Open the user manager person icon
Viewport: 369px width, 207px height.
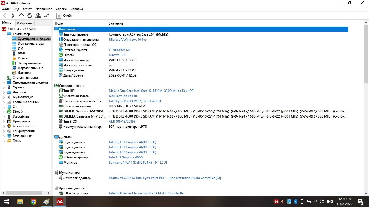38,16
